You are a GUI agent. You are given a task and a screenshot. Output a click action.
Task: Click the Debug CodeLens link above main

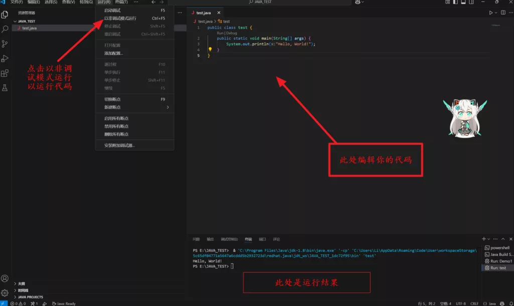point(231,33)
